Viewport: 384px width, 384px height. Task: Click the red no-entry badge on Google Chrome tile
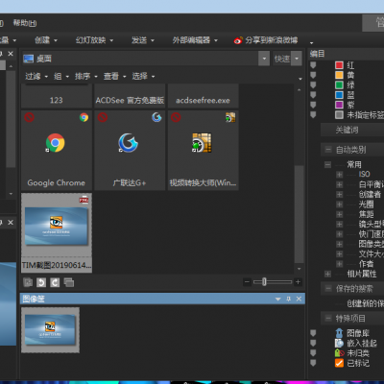(x=29, y=117)
